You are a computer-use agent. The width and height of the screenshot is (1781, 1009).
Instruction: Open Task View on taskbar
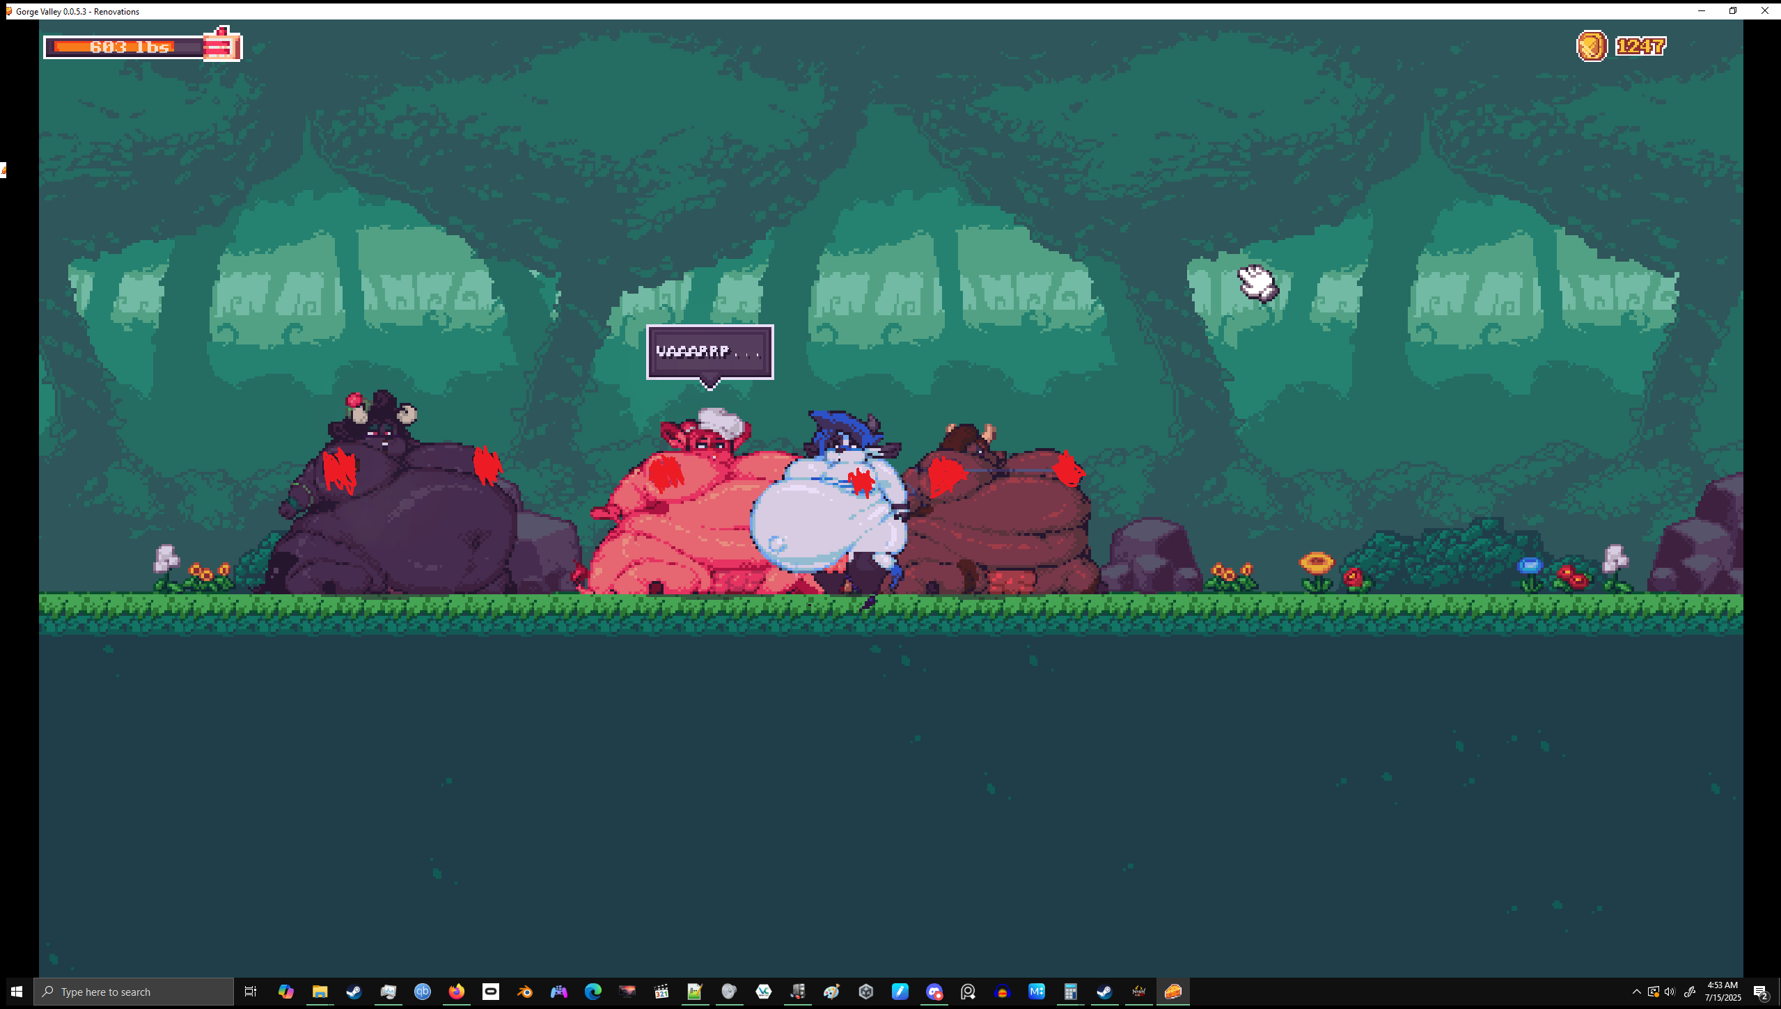[251, 992]
